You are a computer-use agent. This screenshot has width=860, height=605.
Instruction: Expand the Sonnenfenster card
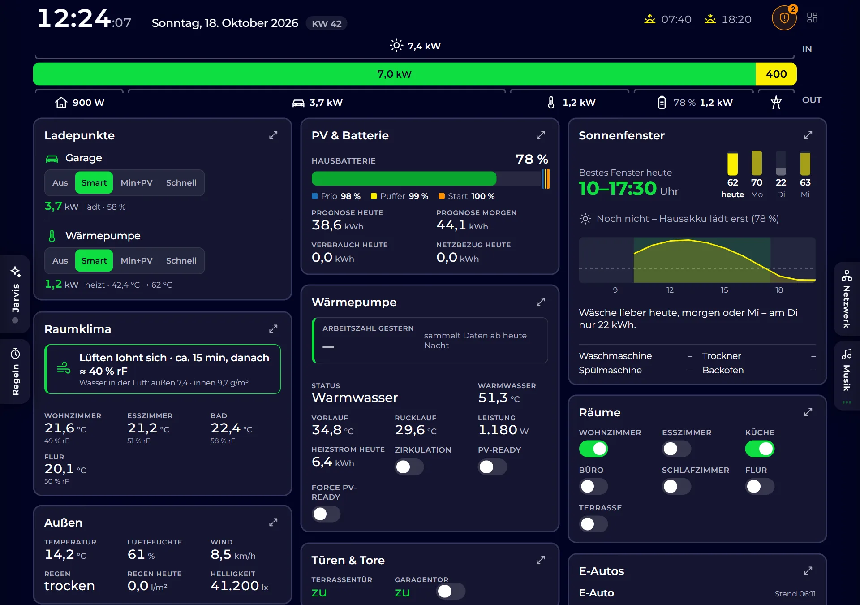click(x=808, y=135)
